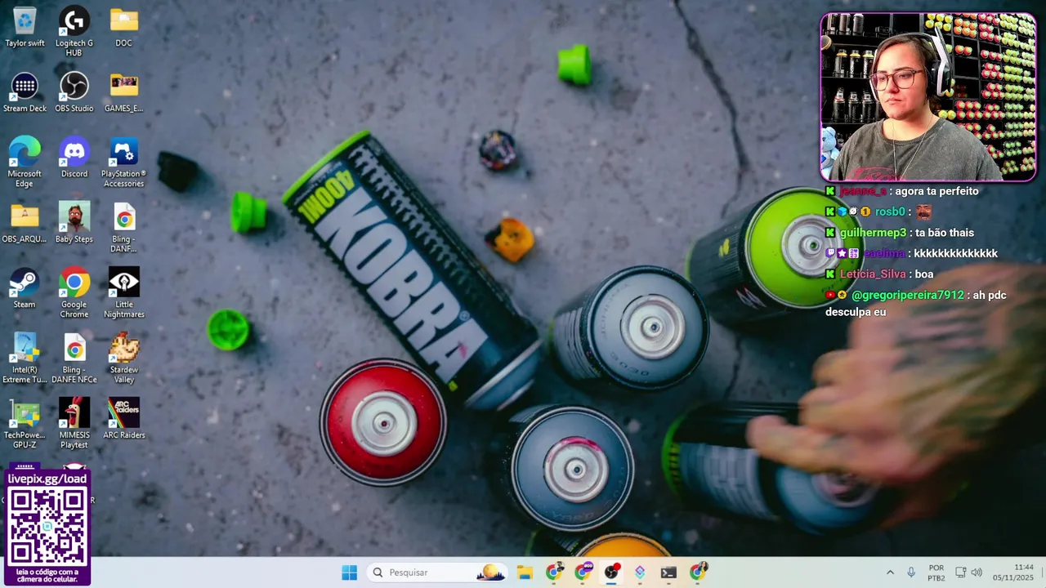Viewport: 1046px width, 588px height.
Task: Select the Discord desktop icon
Action: tap(74, 157)
